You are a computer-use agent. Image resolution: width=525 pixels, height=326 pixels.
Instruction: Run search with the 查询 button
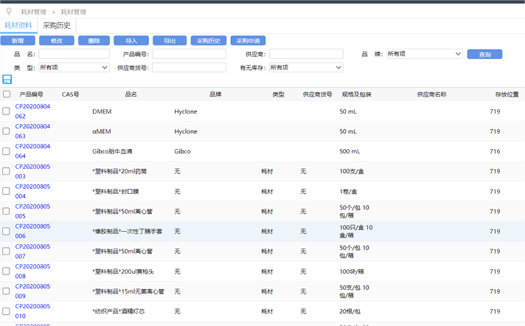click(484, 54)
